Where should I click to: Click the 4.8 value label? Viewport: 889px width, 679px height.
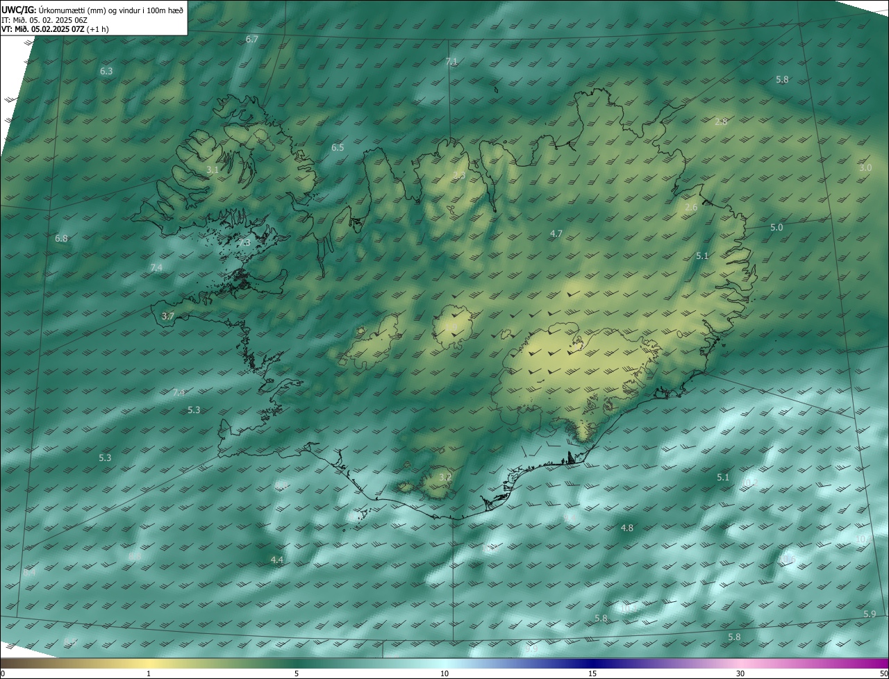[x=626, y=528]
